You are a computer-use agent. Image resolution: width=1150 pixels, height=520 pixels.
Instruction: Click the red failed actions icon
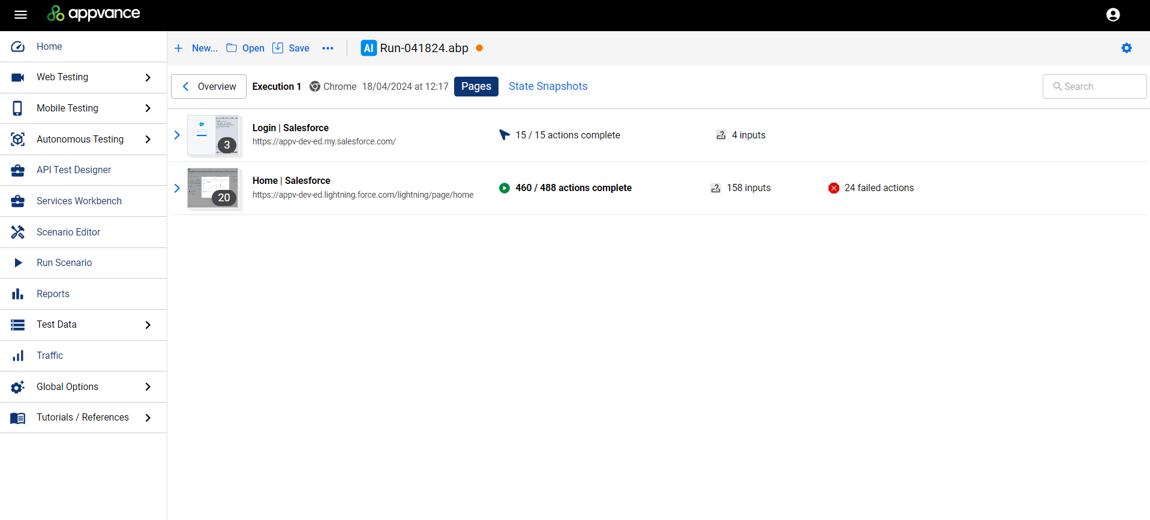point(834,188)
